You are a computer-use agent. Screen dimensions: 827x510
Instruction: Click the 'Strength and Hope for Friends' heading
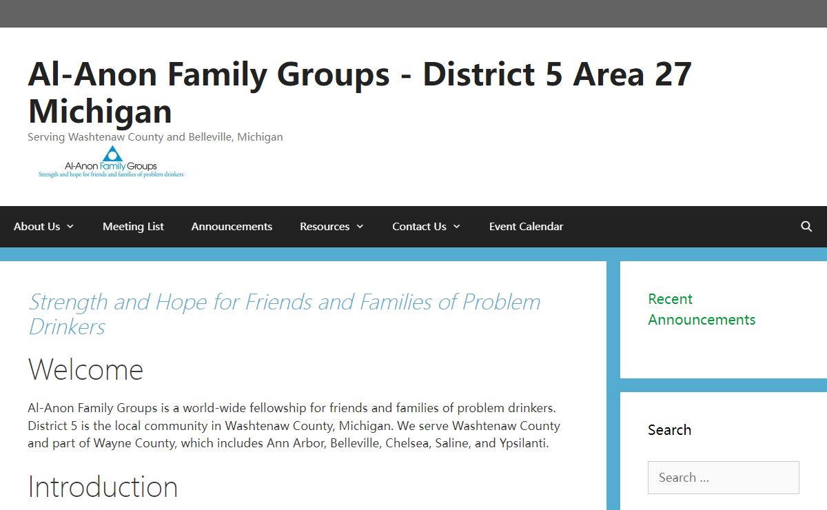pyautogui.click(x=284, y=314)
